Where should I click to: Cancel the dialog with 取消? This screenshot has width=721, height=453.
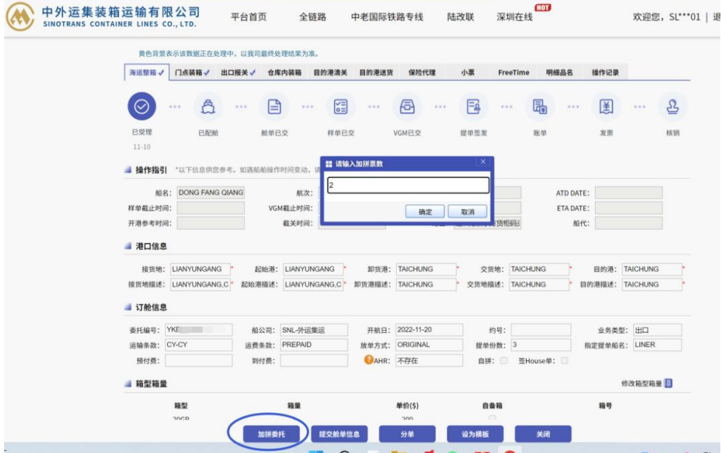pos(467,211)
